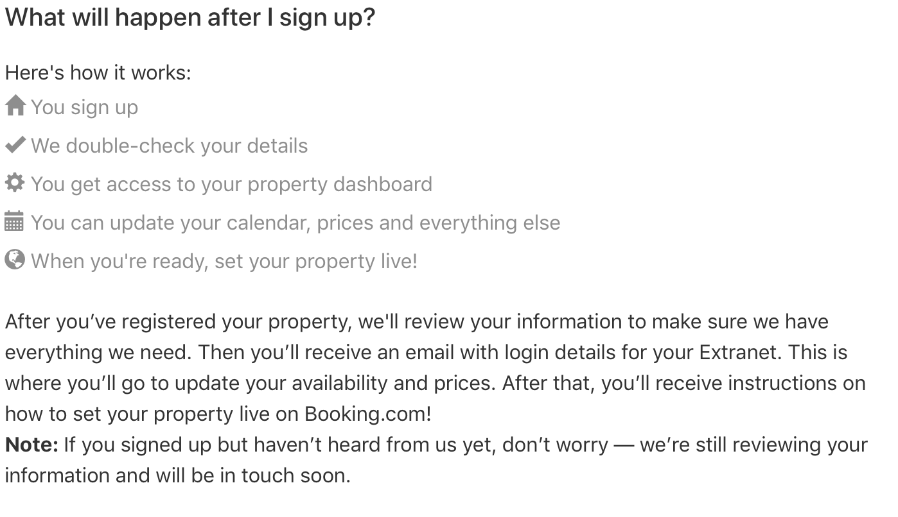Click the You sign up step text
This screenshot has height=517, width=898.
tap(84, 107)
